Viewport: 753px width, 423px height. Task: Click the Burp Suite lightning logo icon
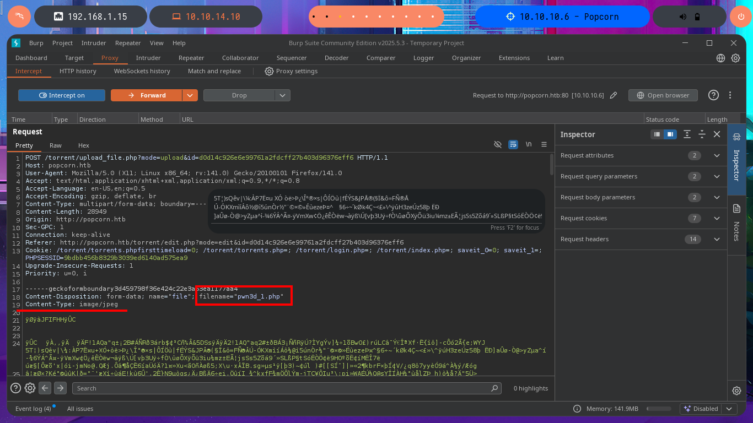16,43
